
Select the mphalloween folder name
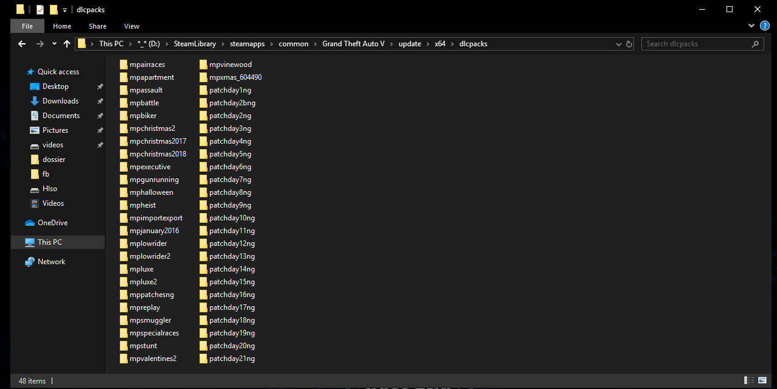click(152, 192)
